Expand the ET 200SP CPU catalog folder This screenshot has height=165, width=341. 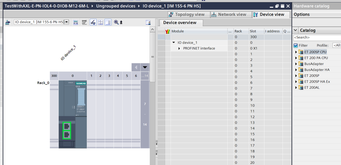[x=296, y=52]
